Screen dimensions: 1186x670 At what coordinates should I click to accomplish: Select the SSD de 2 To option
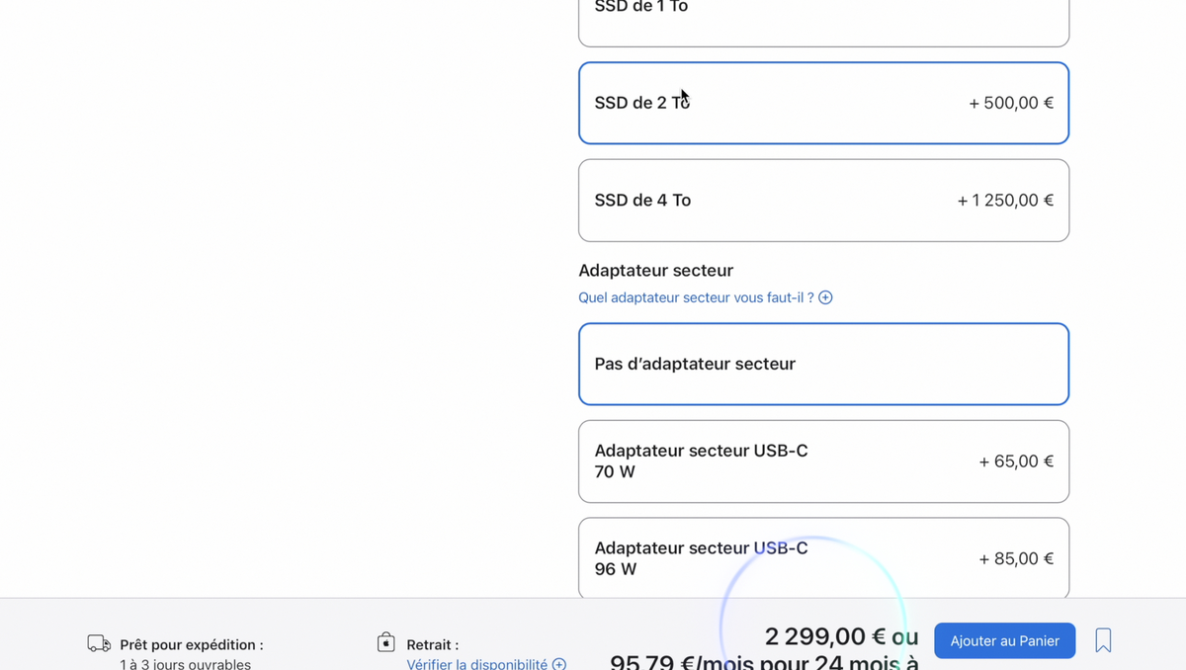pyautogui.click(x=823, y=103)
